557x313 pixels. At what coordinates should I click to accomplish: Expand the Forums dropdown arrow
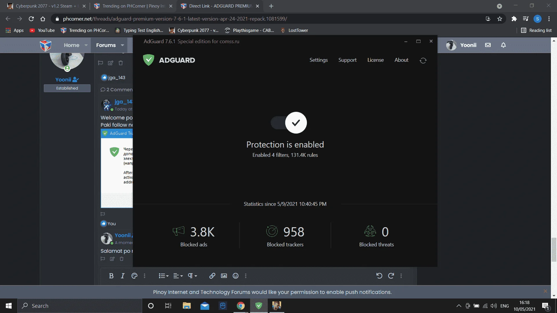[x=122, y=45]
